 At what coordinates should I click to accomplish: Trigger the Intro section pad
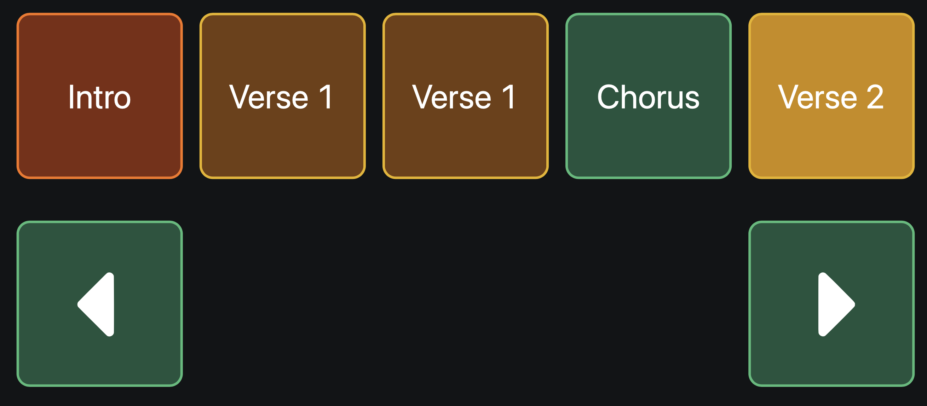tap(100, 96)
